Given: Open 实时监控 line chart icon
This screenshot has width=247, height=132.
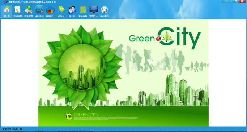Looking at the screenshot, I should point(39,12).
